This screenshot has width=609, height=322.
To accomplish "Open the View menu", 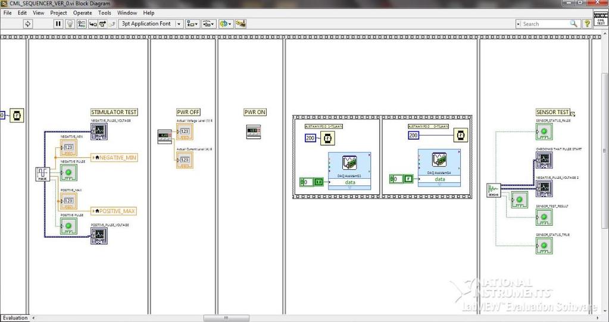I will pos(39,13).
